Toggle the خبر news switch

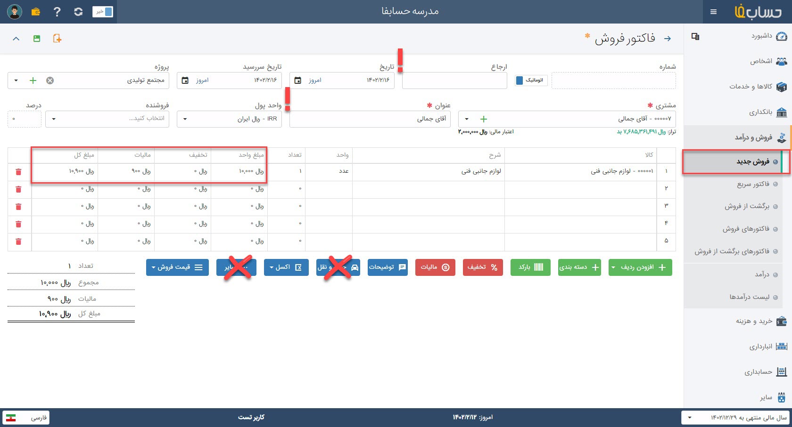103,12
